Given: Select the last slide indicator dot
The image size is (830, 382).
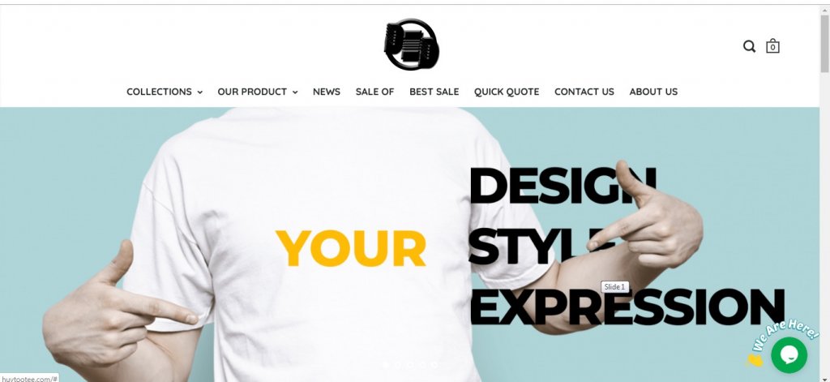Looking at the screenshot, I should 434,364.
